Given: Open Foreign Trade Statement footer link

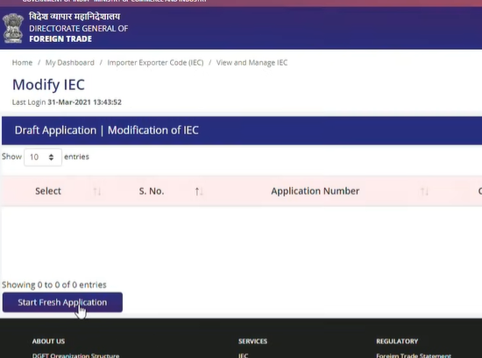Looking at the screenshot, I should [x=414, y=355].
